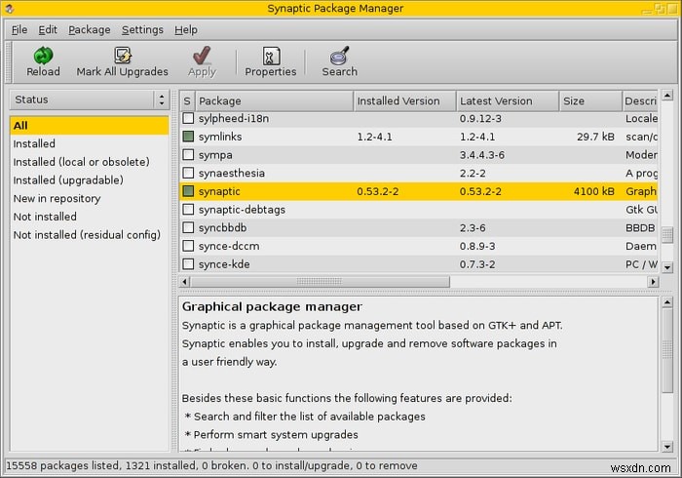682x478 pixels.
Task: Click the packages listed status bar text
Action: pyautogui.click(x=211, y=466)
